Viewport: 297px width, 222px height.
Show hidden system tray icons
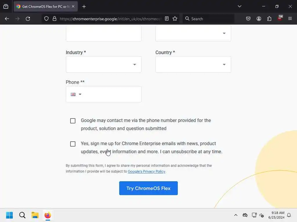point(236,215)
